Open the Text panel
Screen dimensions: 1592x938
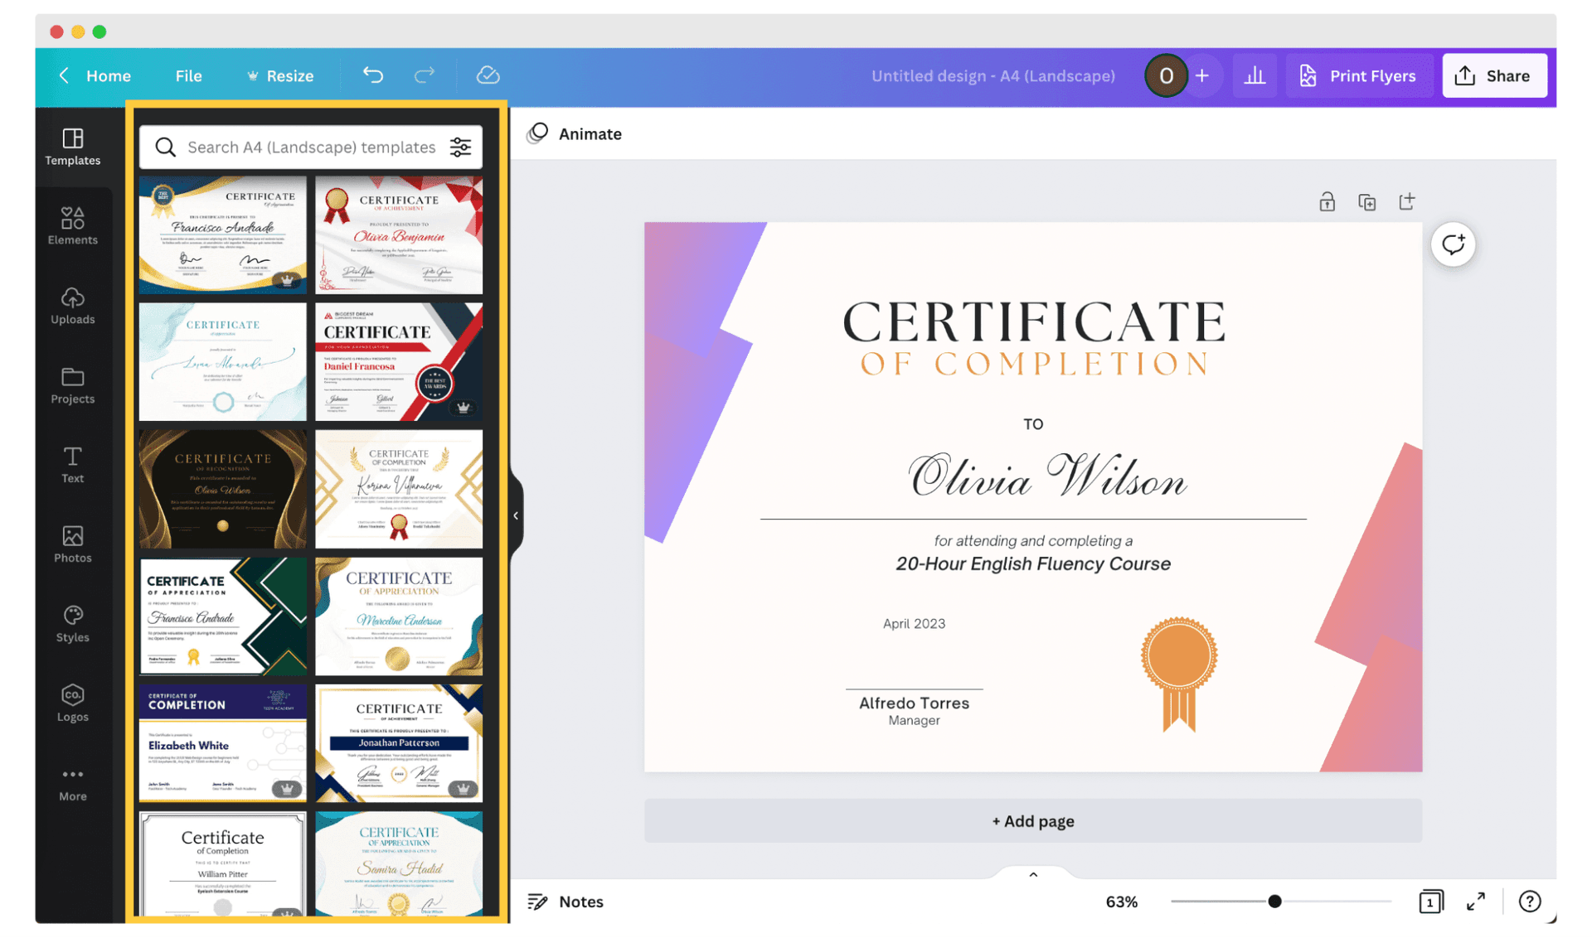point(73,463)
